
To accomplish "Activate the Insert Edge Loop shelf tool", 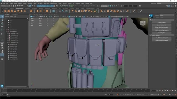I will [137, 11].
